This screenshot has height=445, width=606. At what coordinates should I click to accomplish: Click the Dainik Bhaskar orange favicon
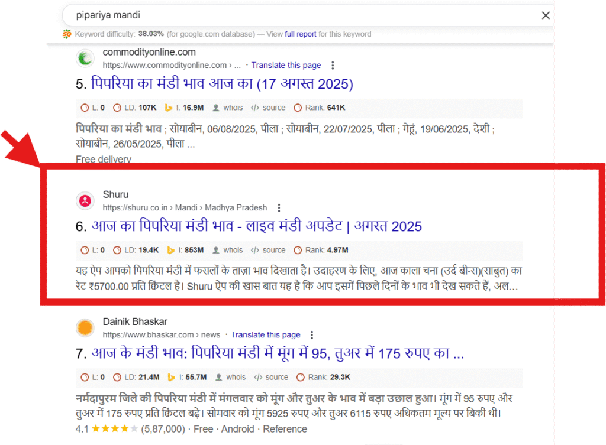(x=85, y=327)
